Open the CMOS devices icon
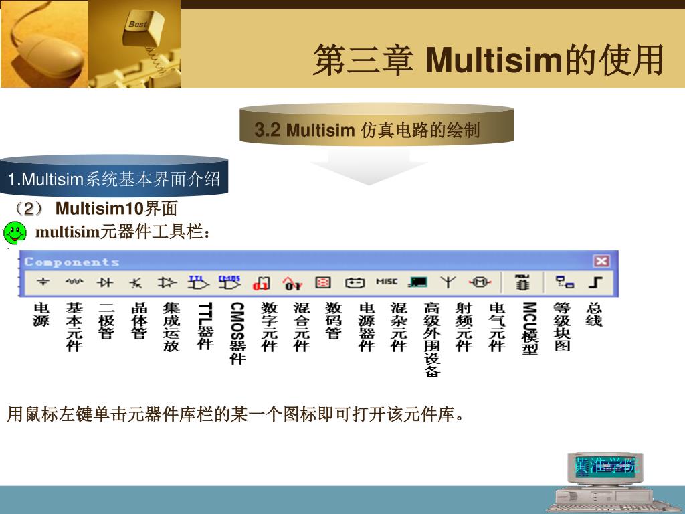 230,283
